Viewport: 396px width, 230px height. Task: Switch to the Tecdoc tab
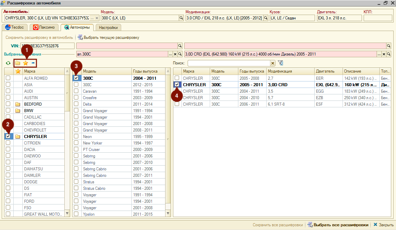pyautogui.click(x=14, y=27)
